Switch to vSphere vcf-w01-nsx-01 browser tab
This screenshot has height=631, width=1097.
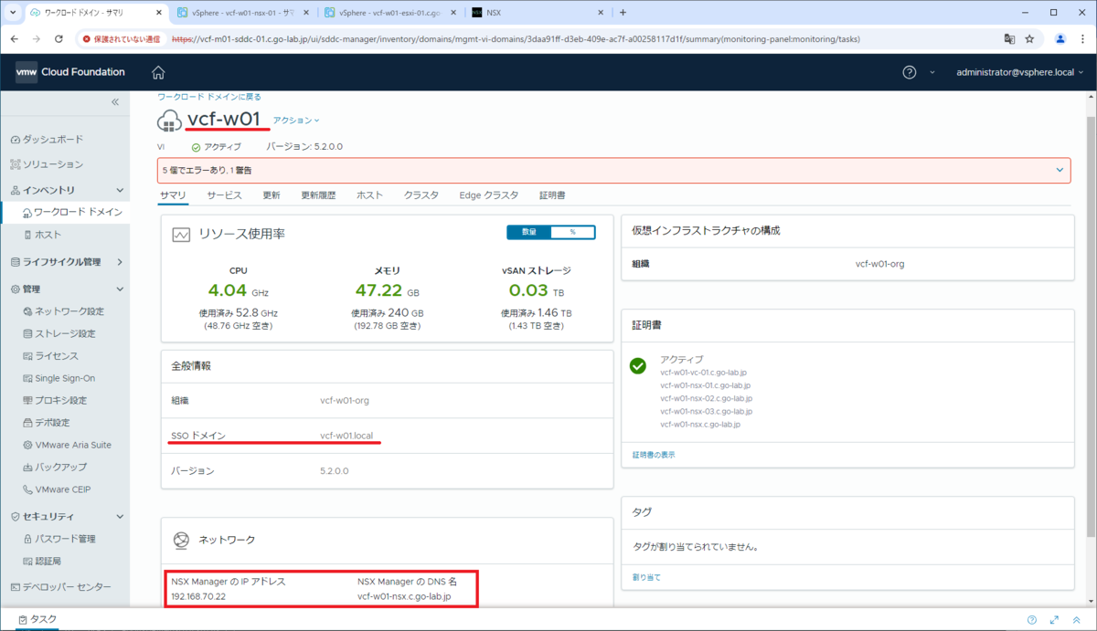242,13
